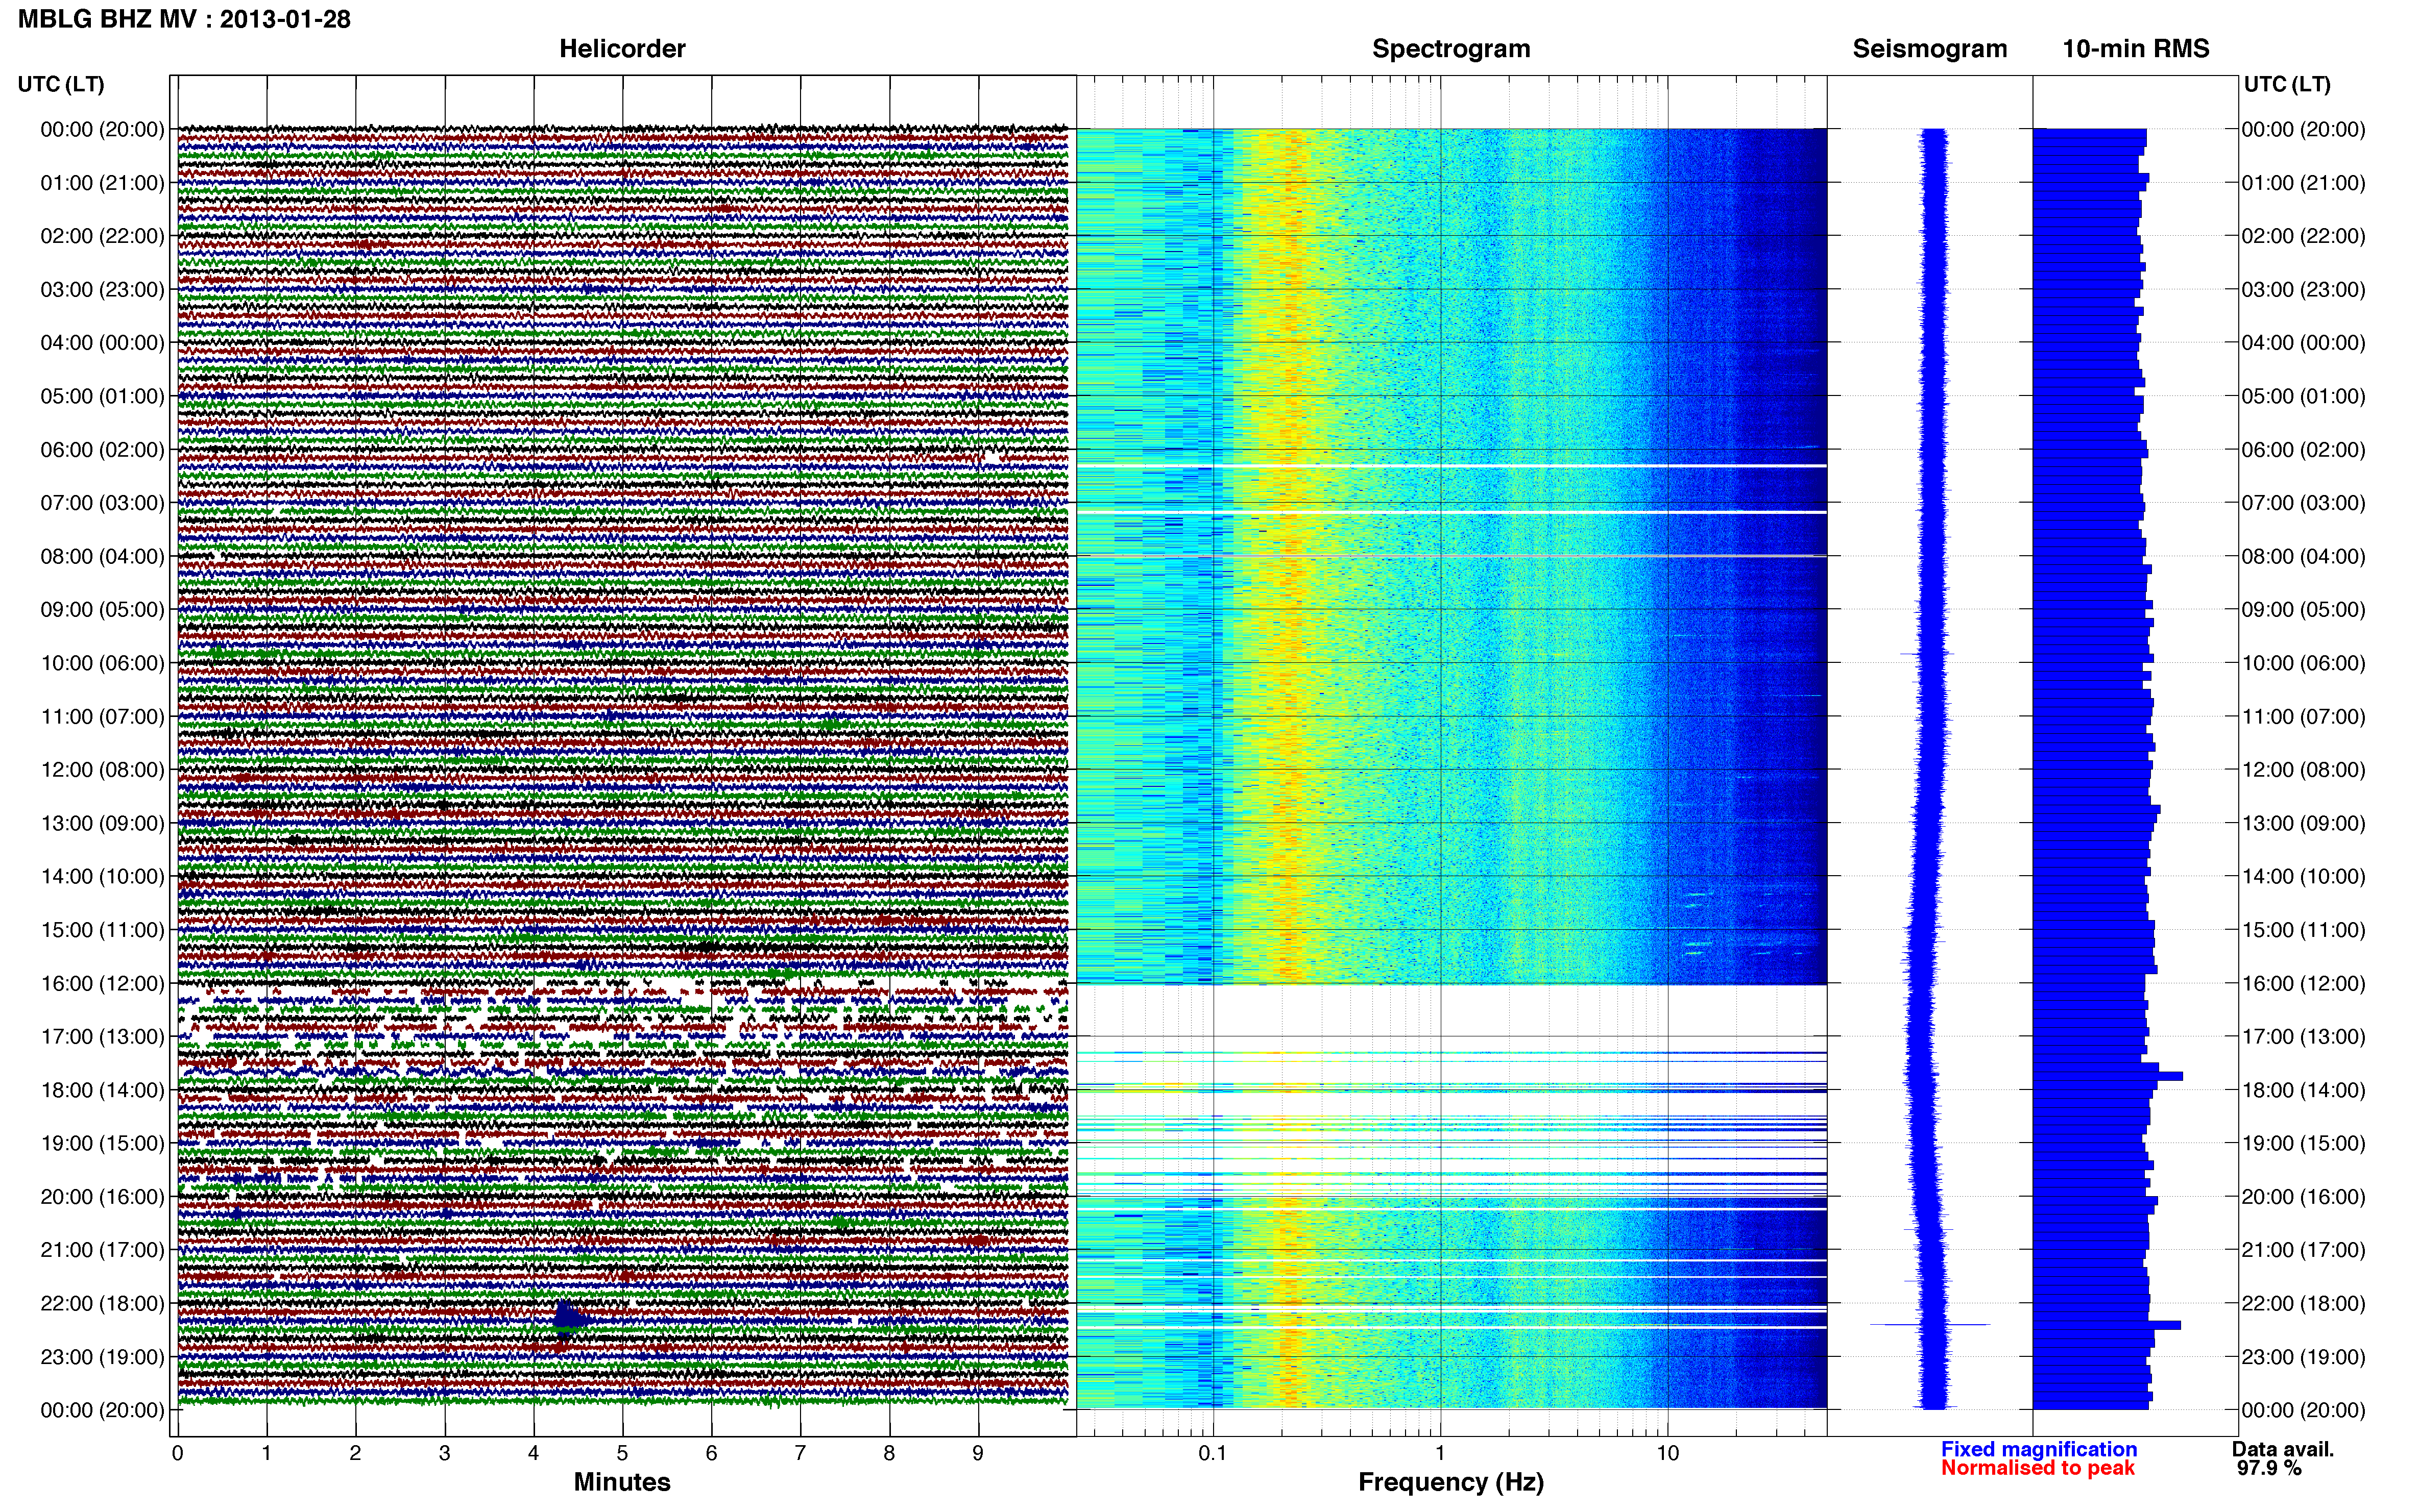Click '04:00 (00:00)' on Helicorder time axis
Viewport: 2420px width, 1512px height.
[102, 343]
